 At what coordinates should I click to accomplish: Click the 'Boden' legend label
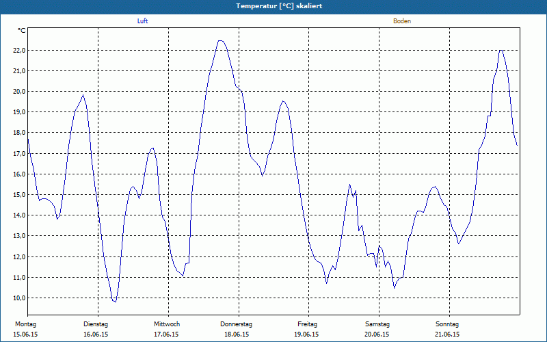point(402,21)
